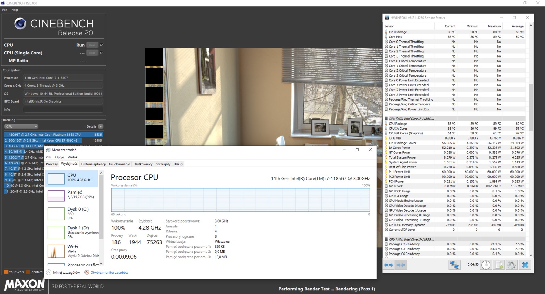The height and width of the screenshot is (294, 545).
Task: Click Cinebench title bar app icon
Action: pyautogui.click(x=3, y=3)
